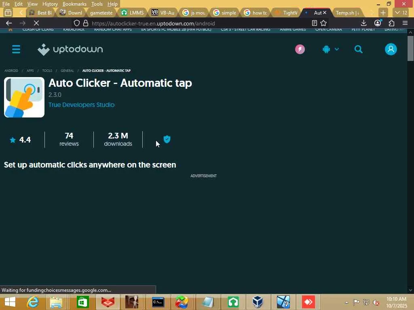
Task: Click the Uptodown logo
Action: [x=70, y=50]
